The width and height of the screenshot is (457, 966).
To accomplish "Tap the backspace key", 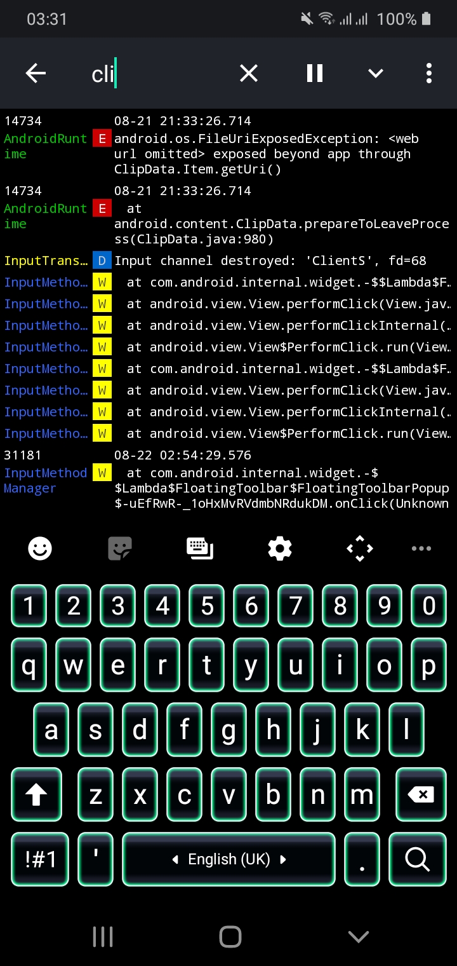I will pyautogui.click(x=420, y=794).
